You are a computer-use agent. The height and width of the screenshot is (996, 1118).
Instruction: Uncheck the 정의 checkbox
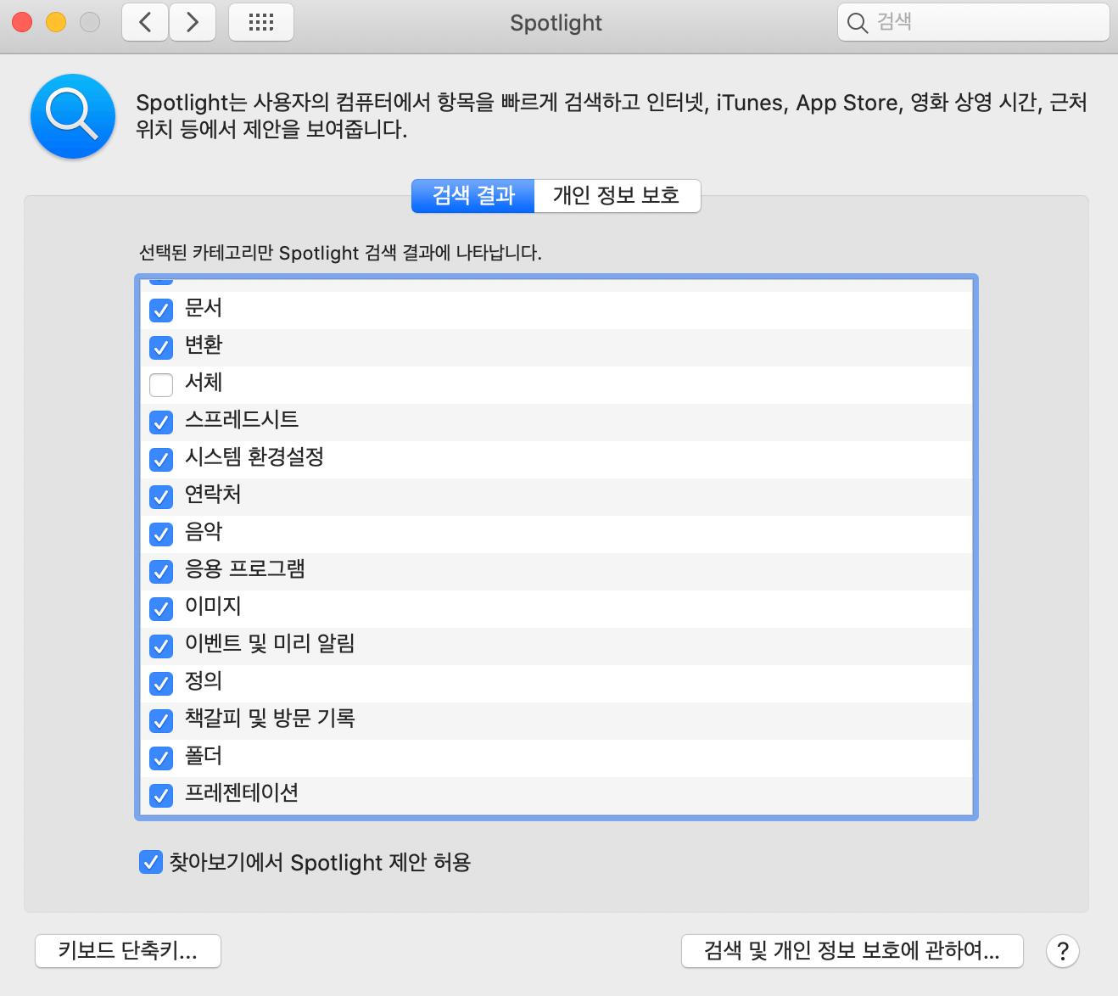click(x=161, y=683)
